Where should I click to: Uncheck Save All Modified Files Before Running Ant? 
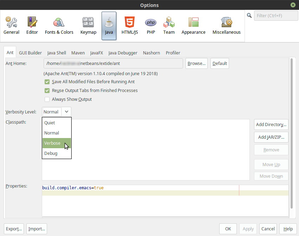47,82
